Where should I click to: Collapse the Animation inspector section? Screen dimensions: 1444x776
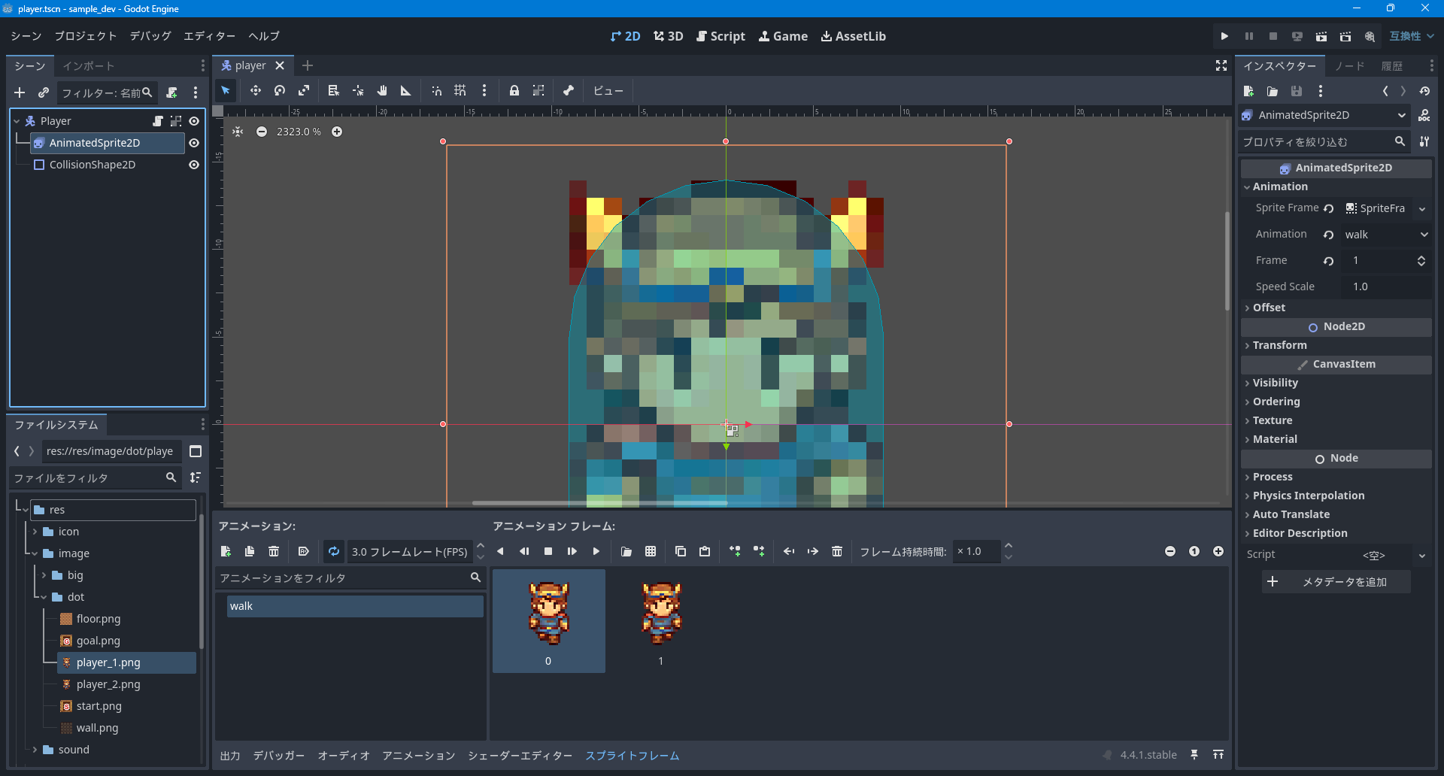tap(1279, 186)
